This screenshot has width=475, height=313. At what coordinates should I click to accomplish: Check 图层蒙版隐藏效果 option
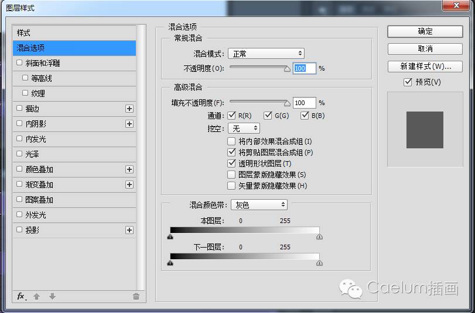[231, 175]
